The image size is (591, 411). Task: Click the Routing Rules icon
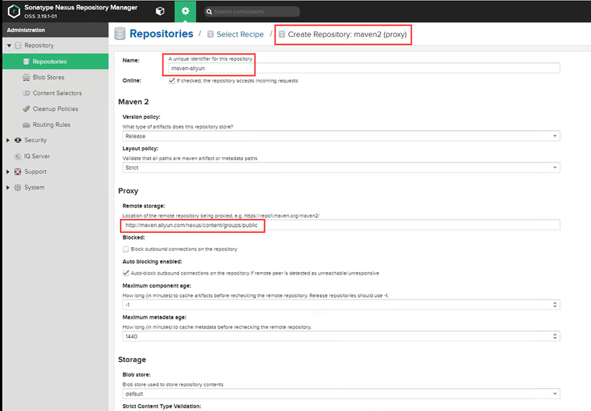[x=26, y=125]
